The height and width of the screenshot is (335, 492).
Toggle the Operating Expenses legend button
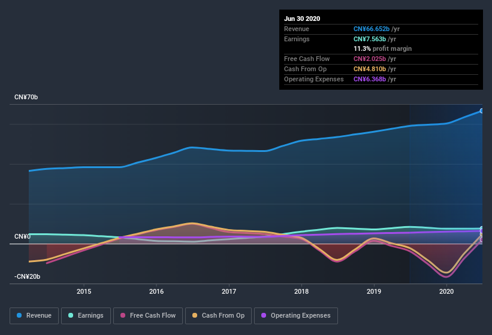click(x=296, y=316)
